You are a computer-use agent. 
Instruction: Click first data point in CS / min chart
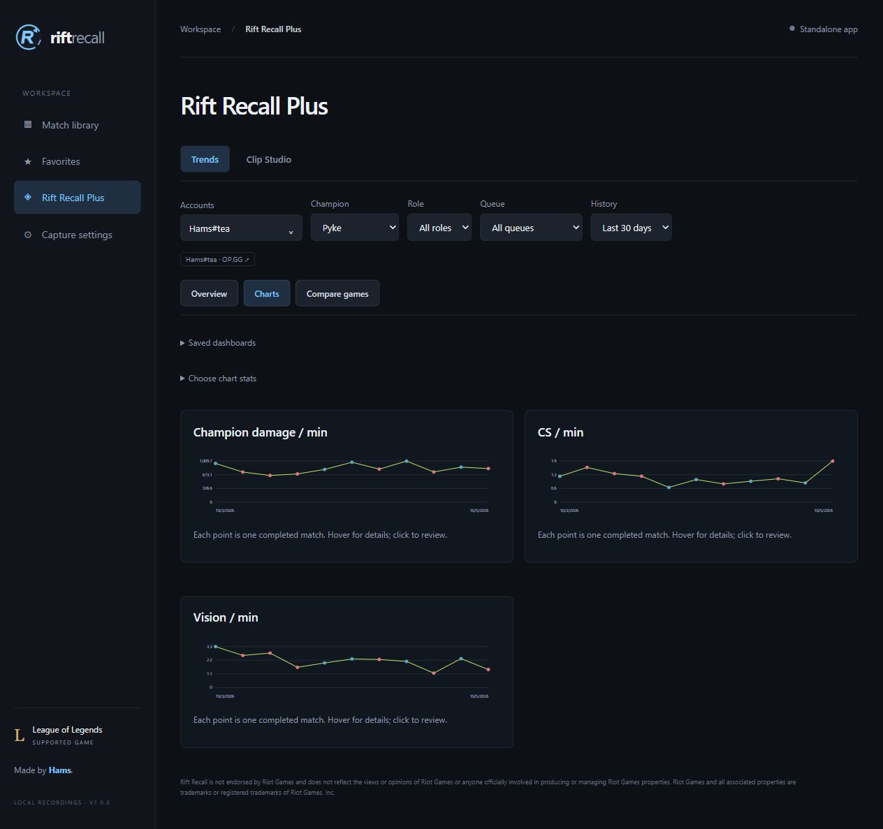click(560, 476)
